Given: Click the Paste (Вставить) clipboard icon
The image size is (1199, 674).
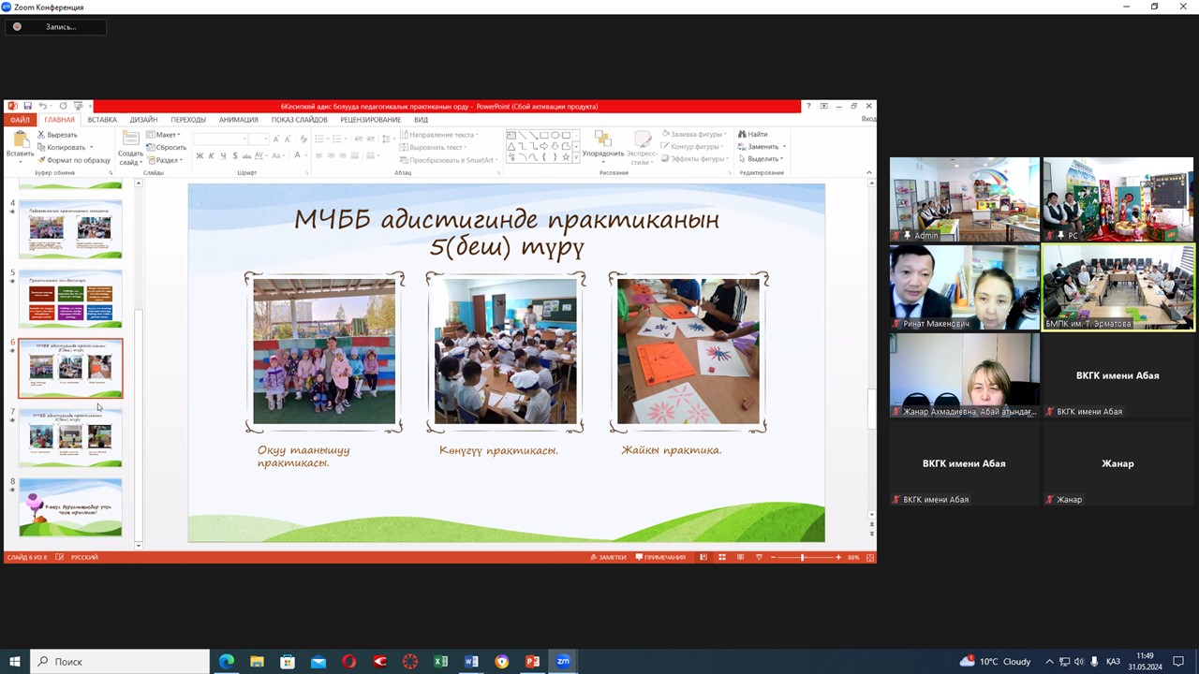Looking at the screenshot, I should [x=20, y=140].
